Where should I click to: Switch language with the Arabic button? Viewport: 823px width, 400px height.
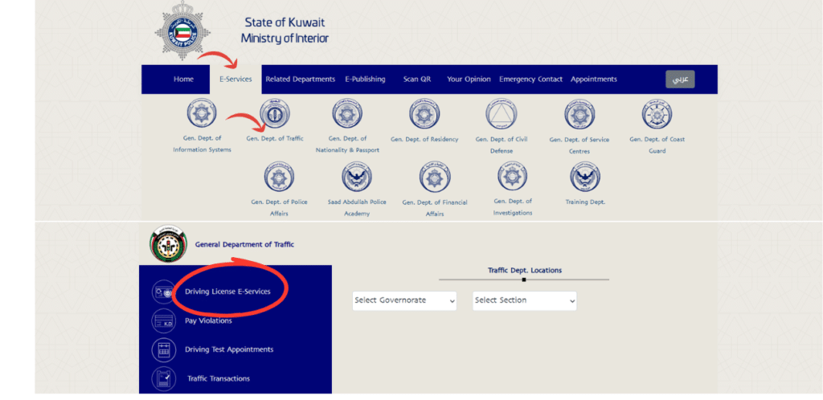(x=679, y=80)
